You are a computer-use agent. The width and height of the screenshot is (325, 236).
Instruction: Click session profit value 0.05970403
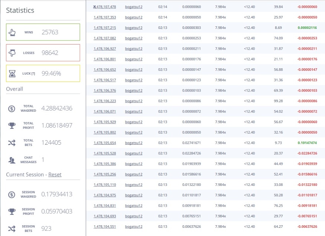57,212
